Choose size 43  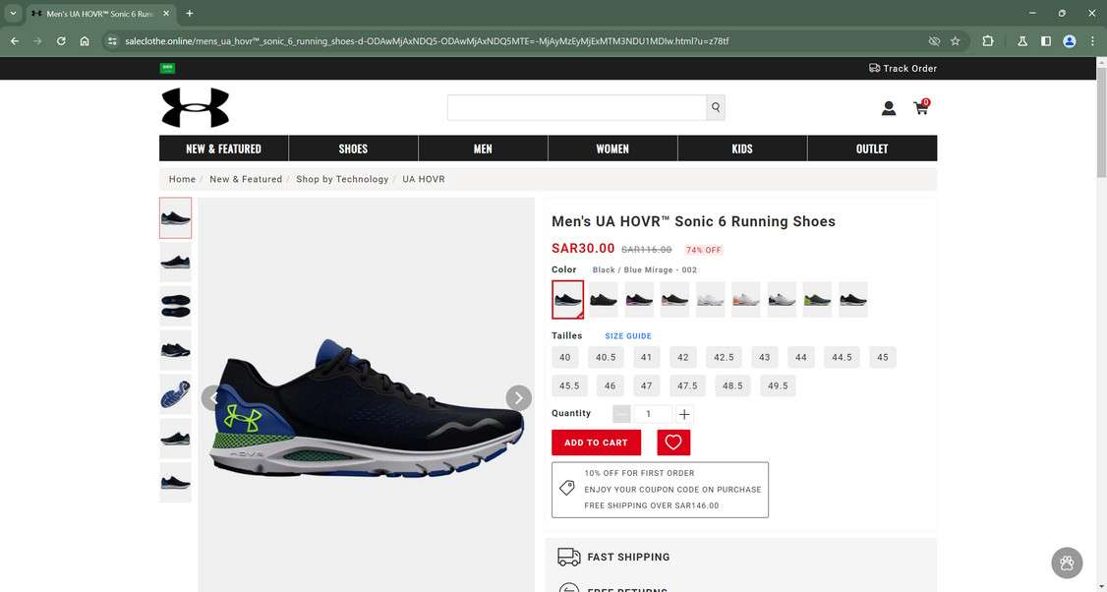point(765,357)
